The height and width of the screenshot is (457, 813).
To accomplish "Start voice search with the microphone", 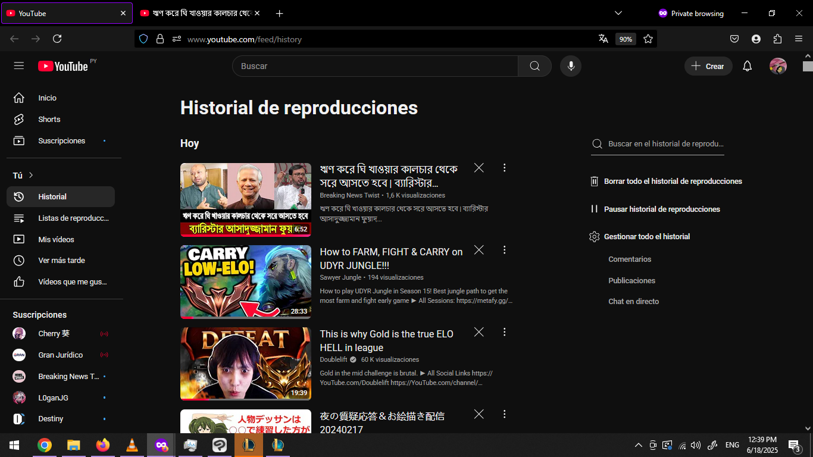I will (x=571, y=66).
